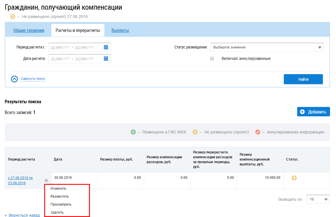
Task: Select 'Изменить' from context menu
Action: pyautogui.click(x=58, y=188)
